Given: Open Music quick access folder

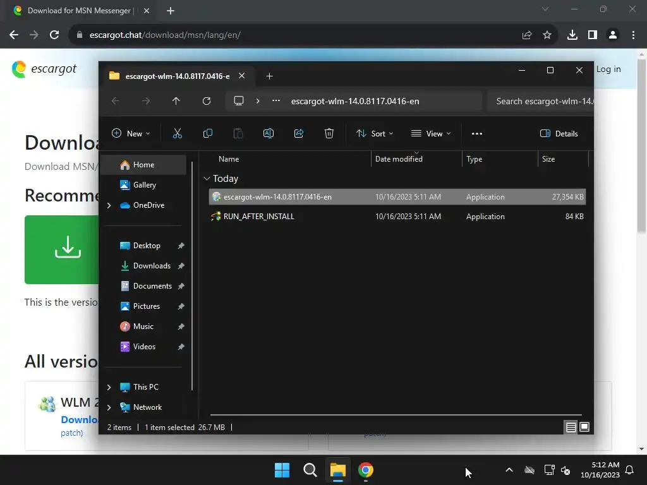Looking at the screenshot, I should 143,326.
